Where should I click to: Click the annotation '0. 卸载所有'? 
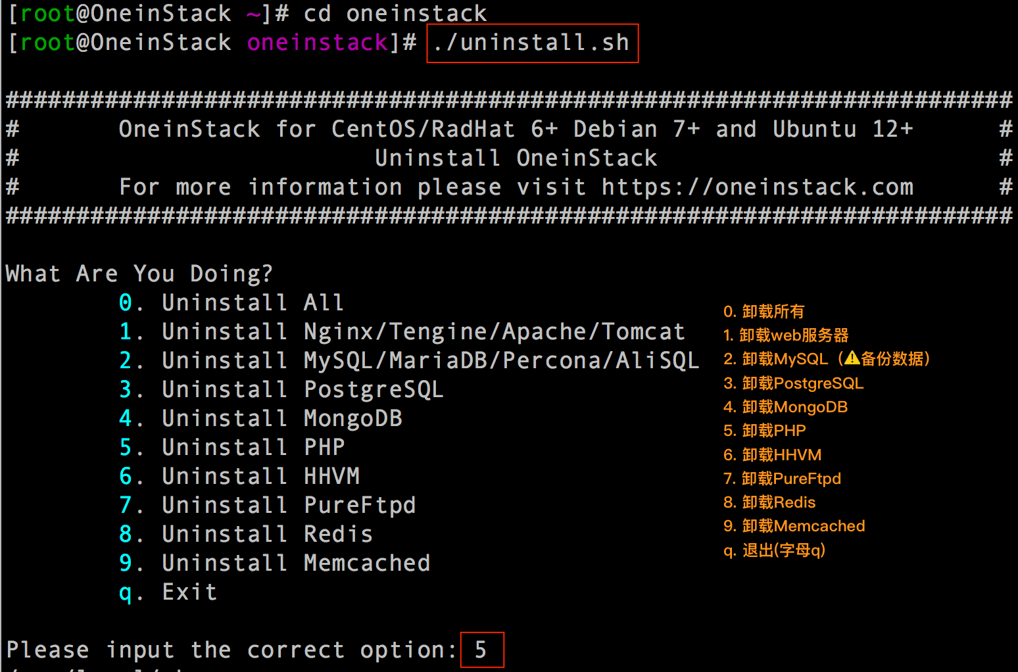point(763,312)
